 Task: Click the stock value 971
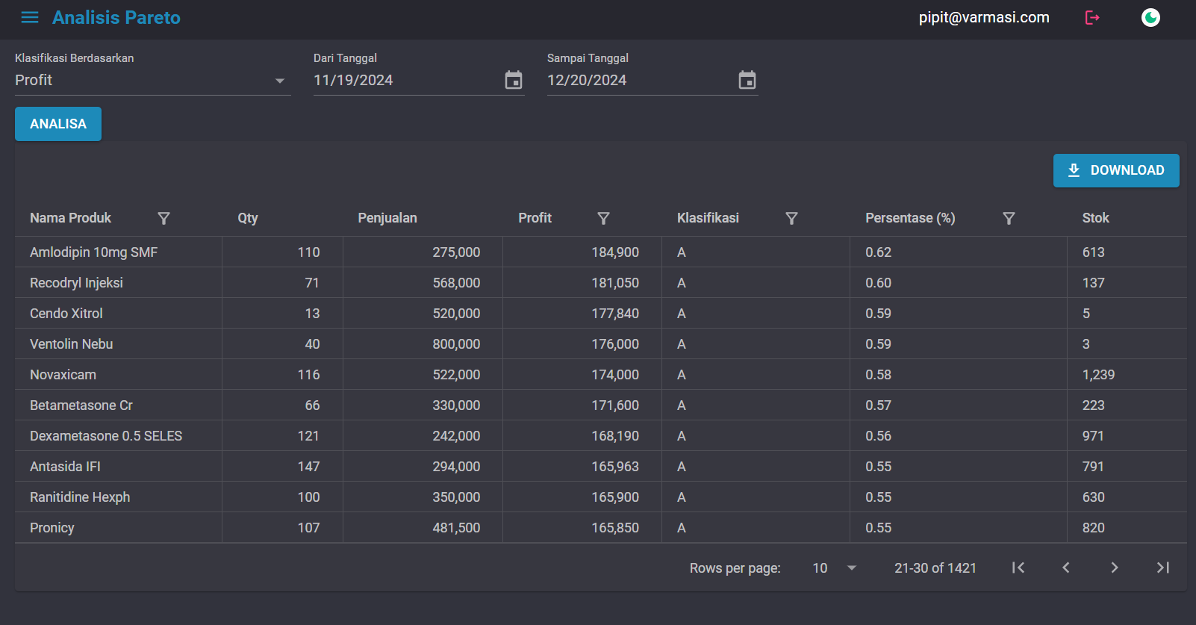[1093, 436]
